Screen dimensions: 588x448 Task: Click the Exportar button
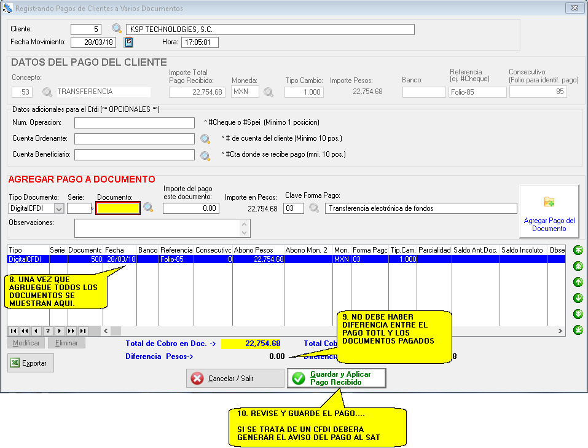click(x=31, y=363)
